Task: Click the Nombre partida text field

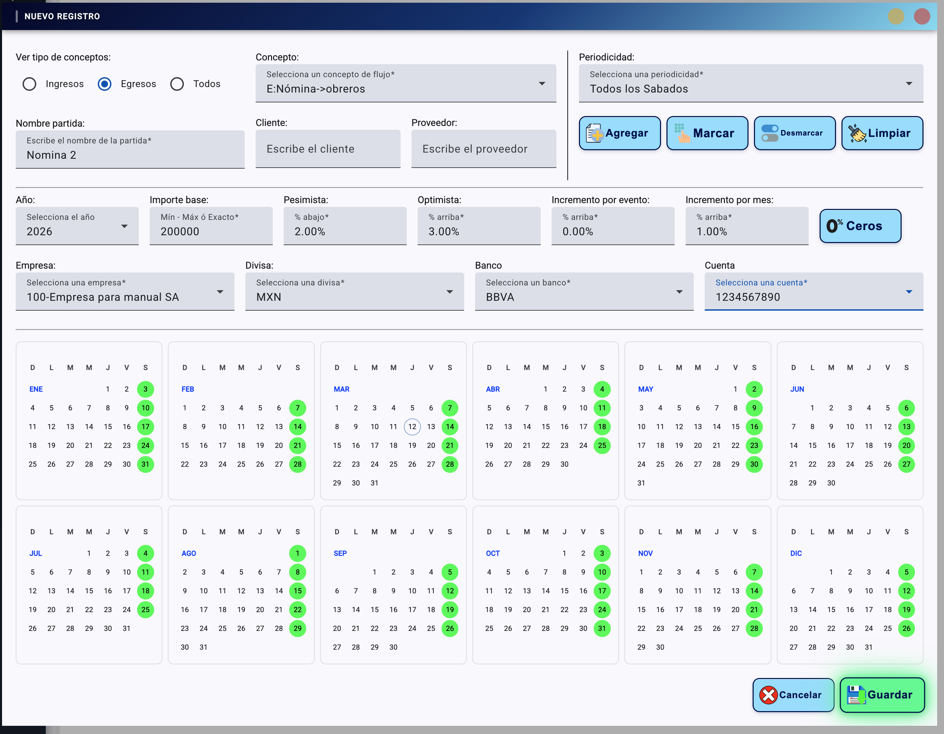Action: click(130, 150)
